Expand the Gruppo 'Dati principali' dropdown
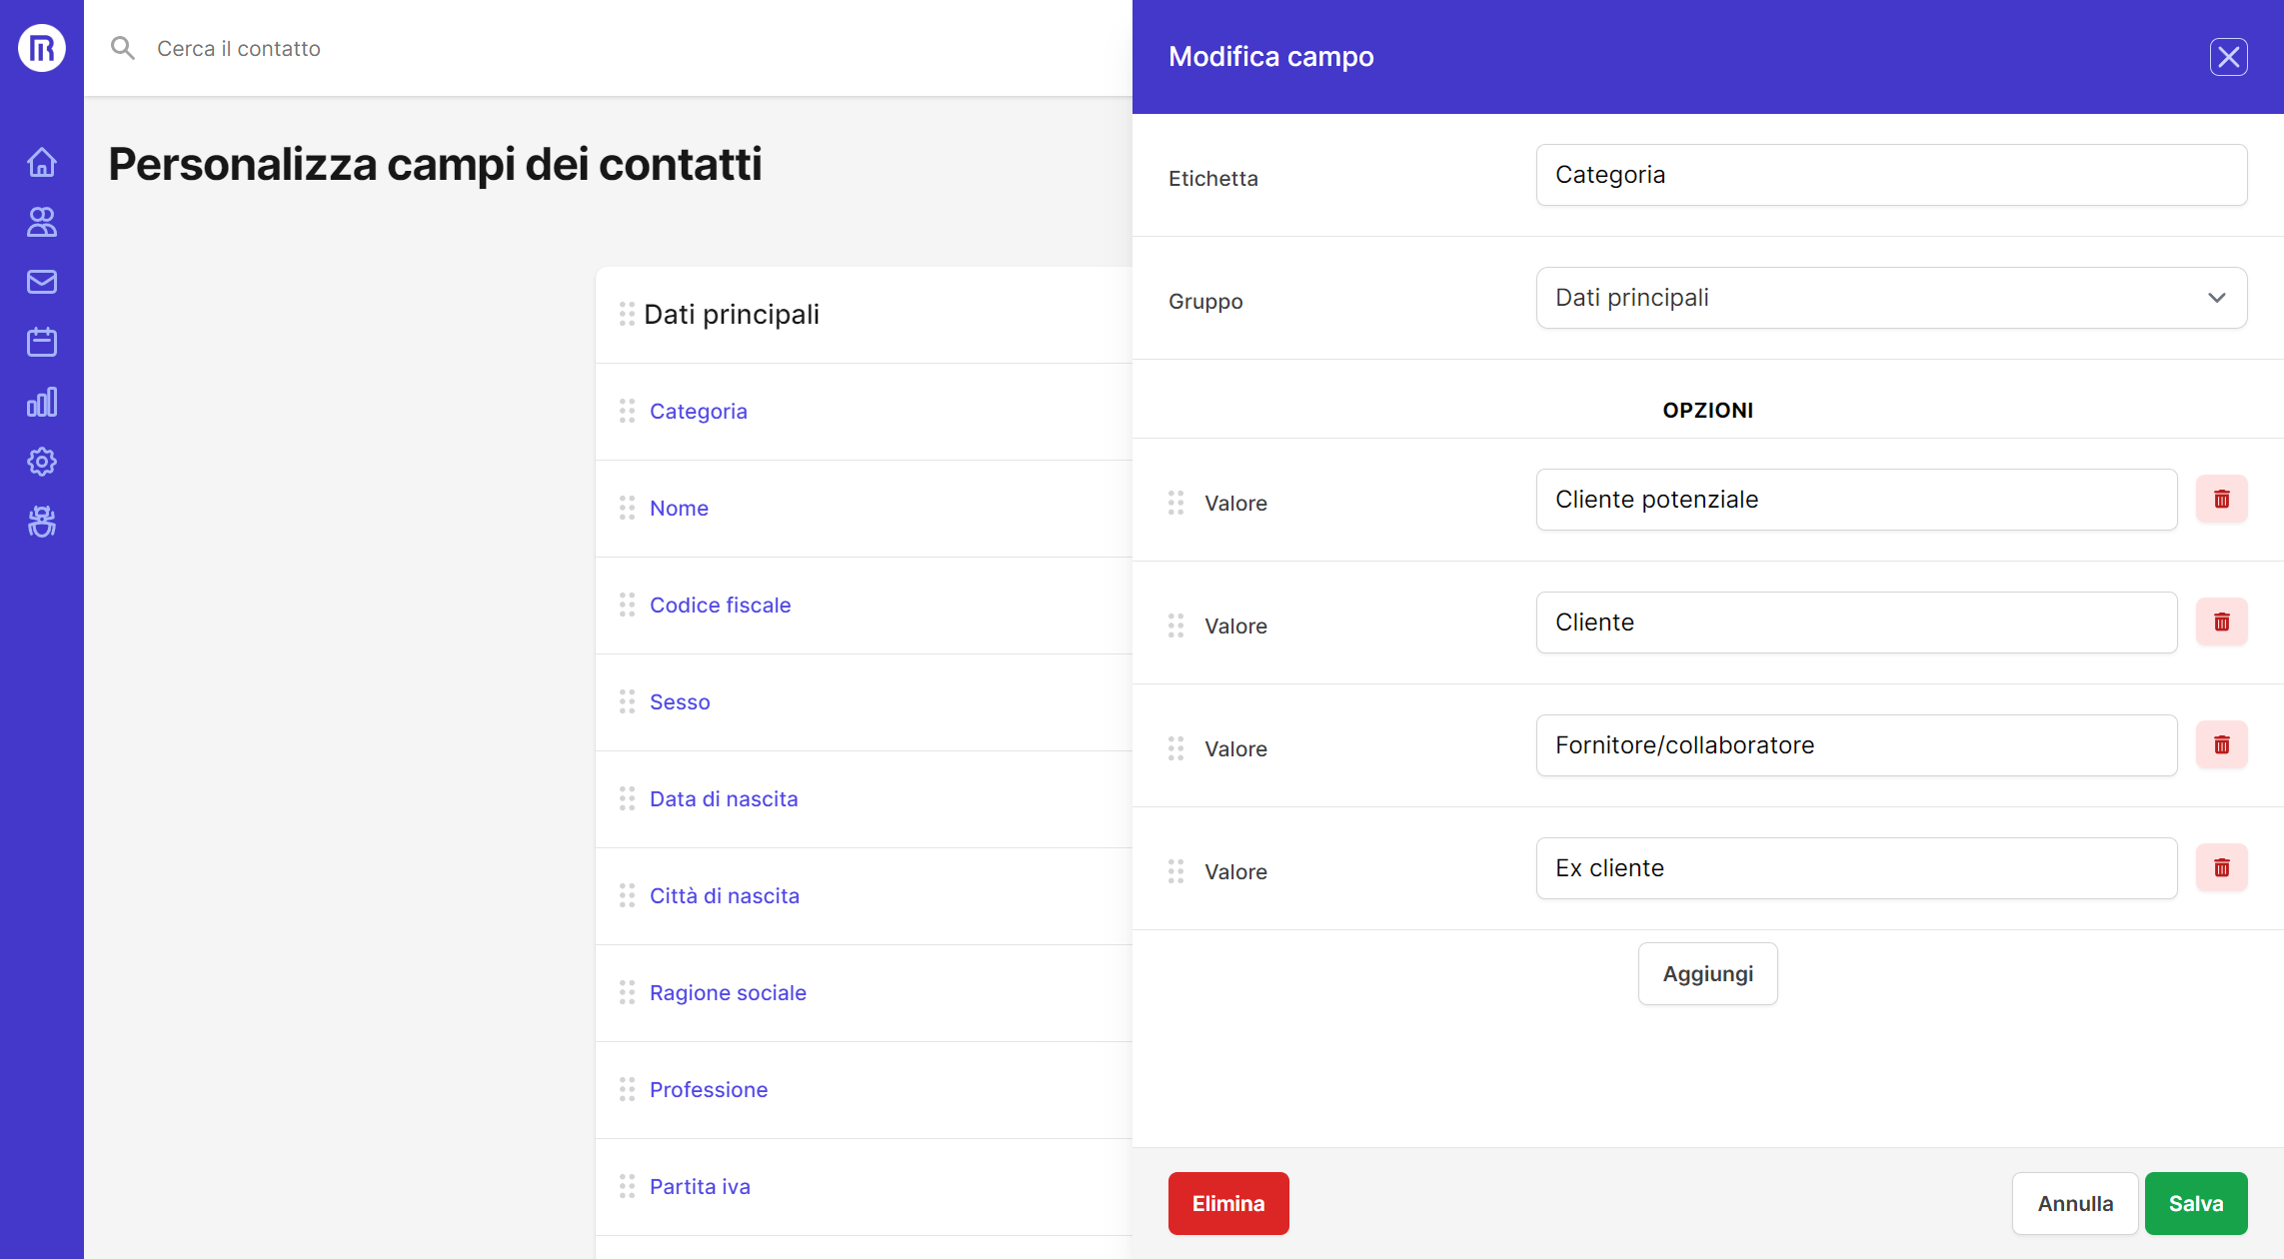 coord(1891,298)
